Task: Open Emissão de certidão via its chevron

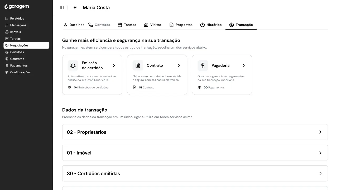Action: tap(114, 65)
